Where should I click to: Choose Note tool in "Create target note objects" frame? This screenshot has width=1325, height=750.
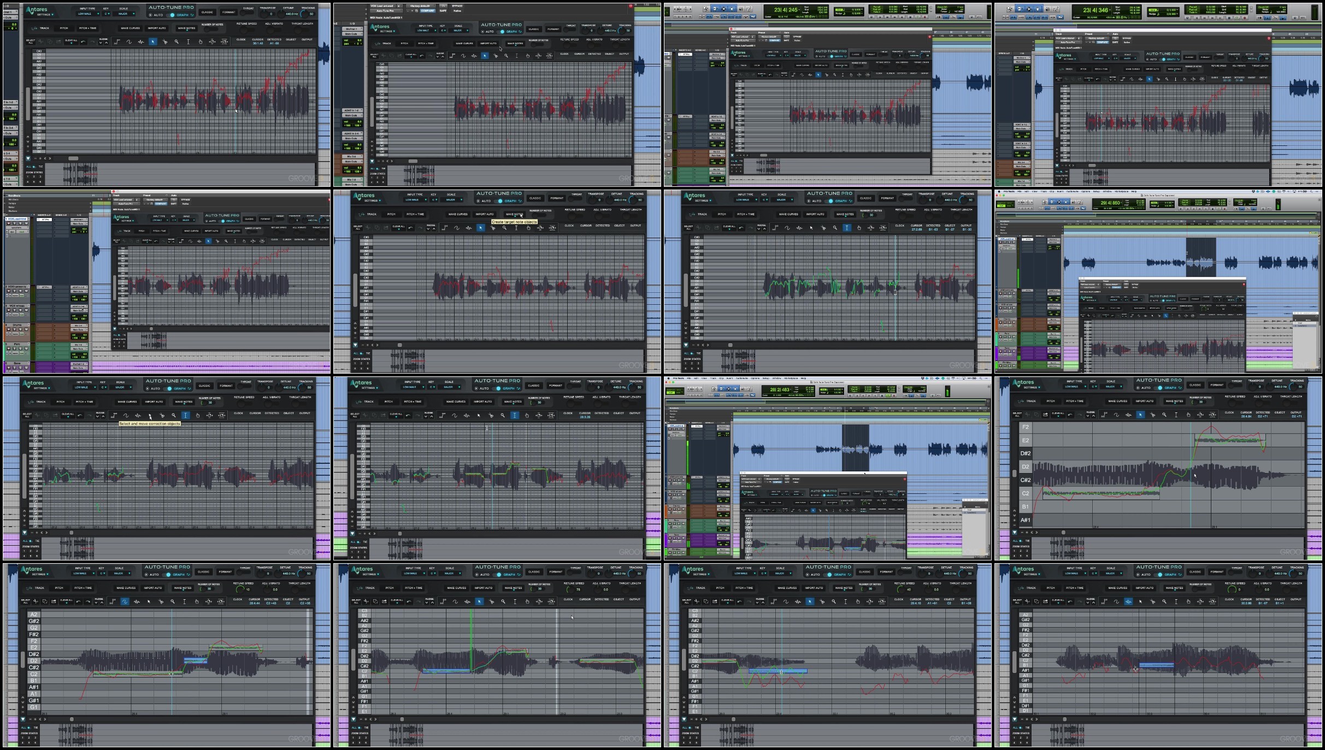[x=469, y=228]
